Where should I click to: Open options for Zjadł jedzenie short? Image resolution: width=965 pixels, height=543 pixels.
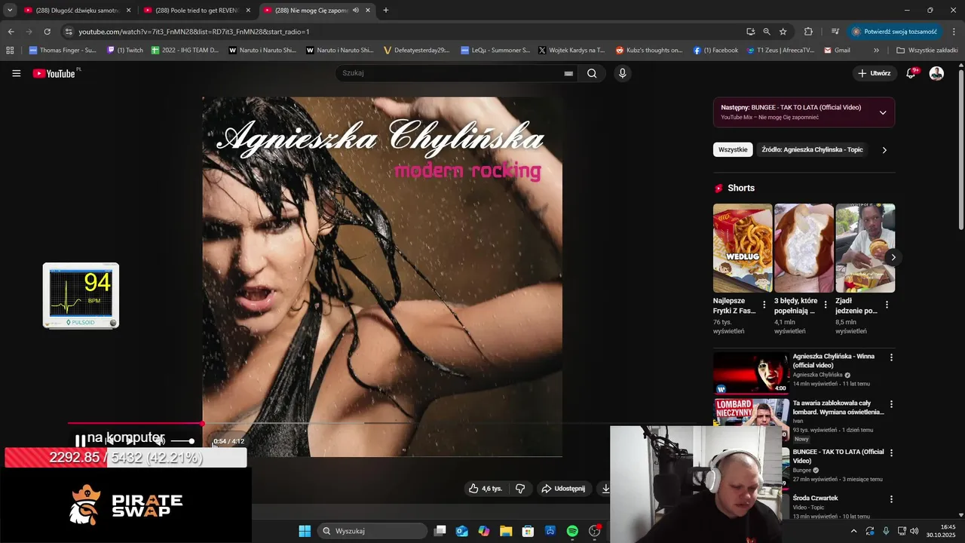pyautogui.click(x=887, y=305)
